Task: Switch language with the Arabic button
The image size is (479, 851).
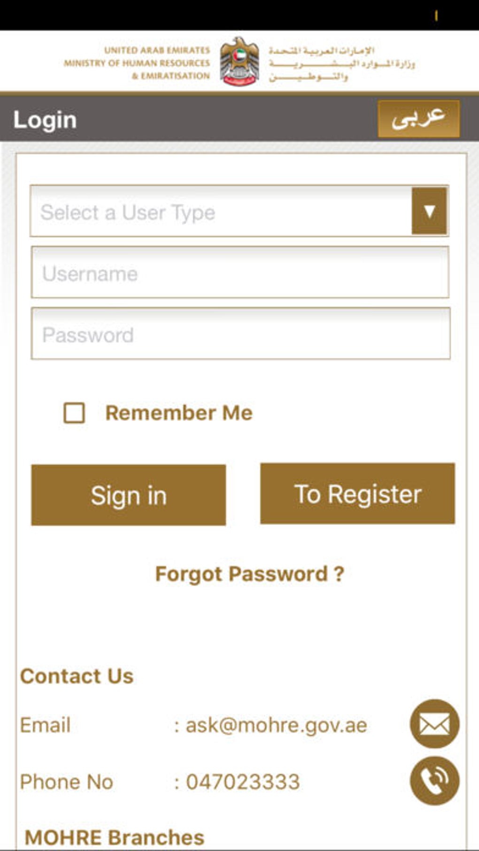Action: click(418, 118)
